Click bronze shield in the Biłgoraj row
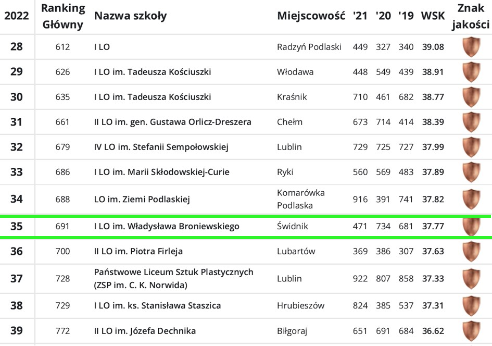The height and width of the screenshot is (346, 492). pyautogui.click(x=471, y=331)
